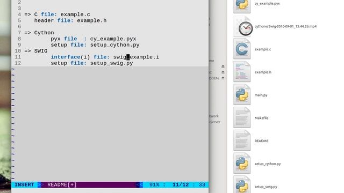Click the README[+] buffer name in status line
The height and width of the screenshot is (193, 344).
click(x=62, y=184)
